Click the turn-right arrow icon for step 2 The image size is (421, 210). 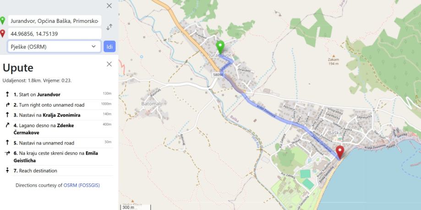(7, 105)
